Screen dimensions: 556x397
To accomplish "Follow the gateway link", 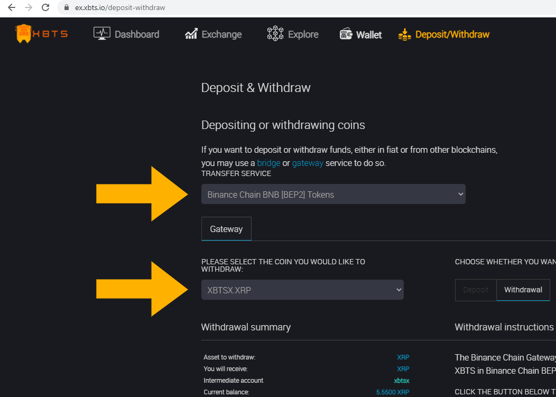I will [x=308, y=163].
